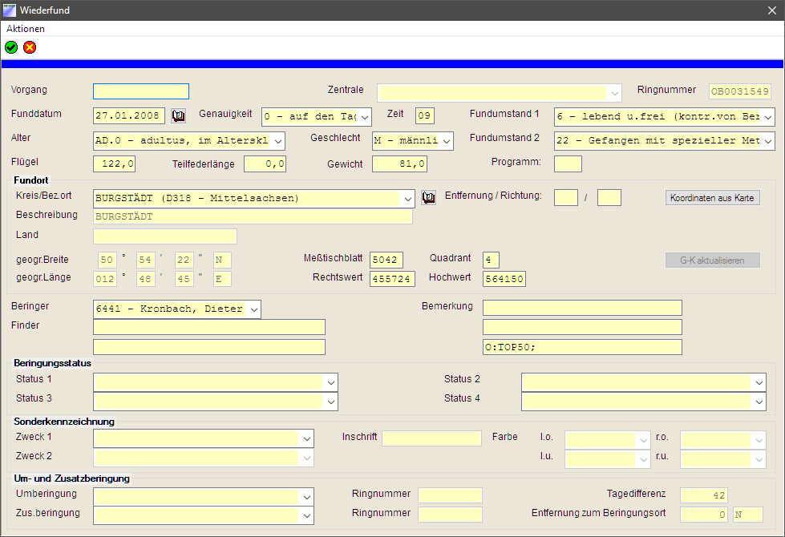
Task: Expand the Status 4 dropdown
Action: click(x=759, y=402)
